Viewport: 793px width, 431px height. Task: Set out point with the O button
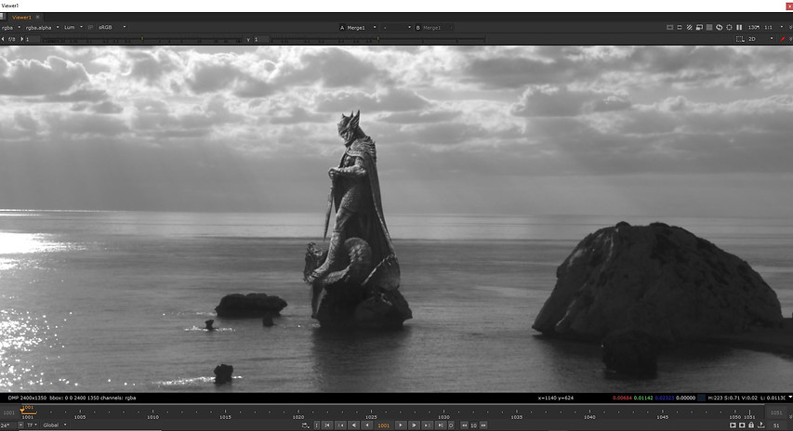(451, 425)
